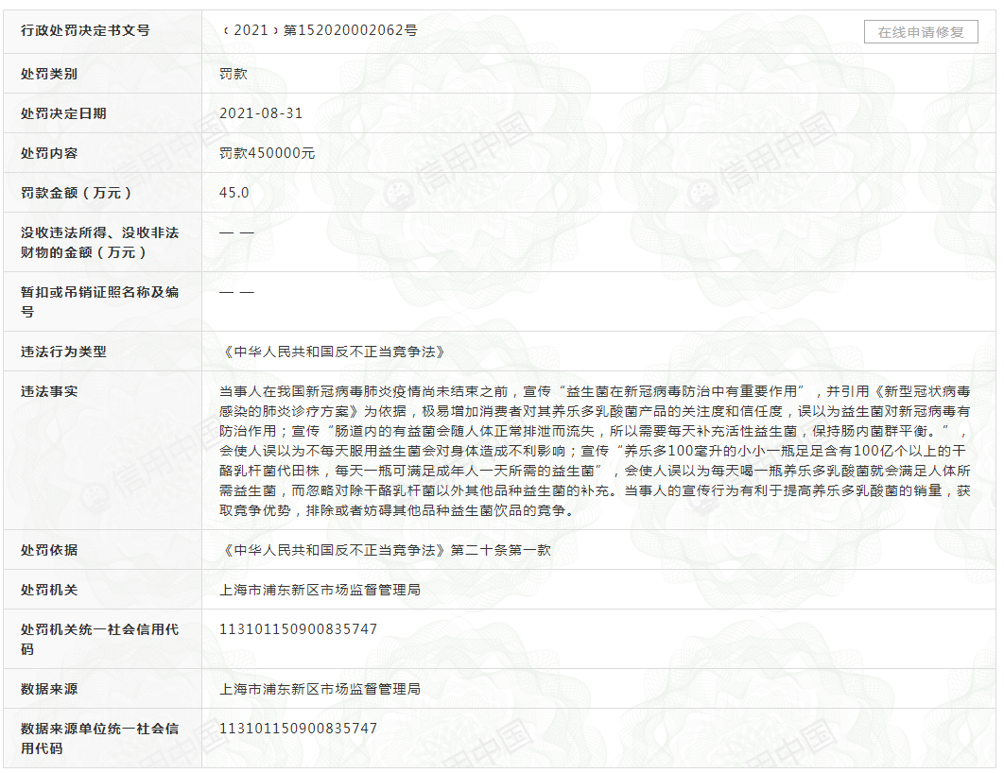The height and width of the screenshot is (773, 1004).
Task: Select 上海市浦东新区市场监督管理局 in 数据来源 row
Action: (320, 689)
